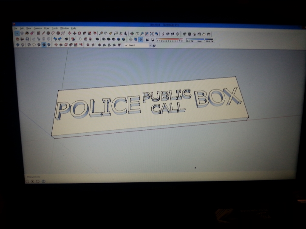Screen dimensions: 306x229
Task: Choose the Arc drawing tool
Action: tap(53, 34)
